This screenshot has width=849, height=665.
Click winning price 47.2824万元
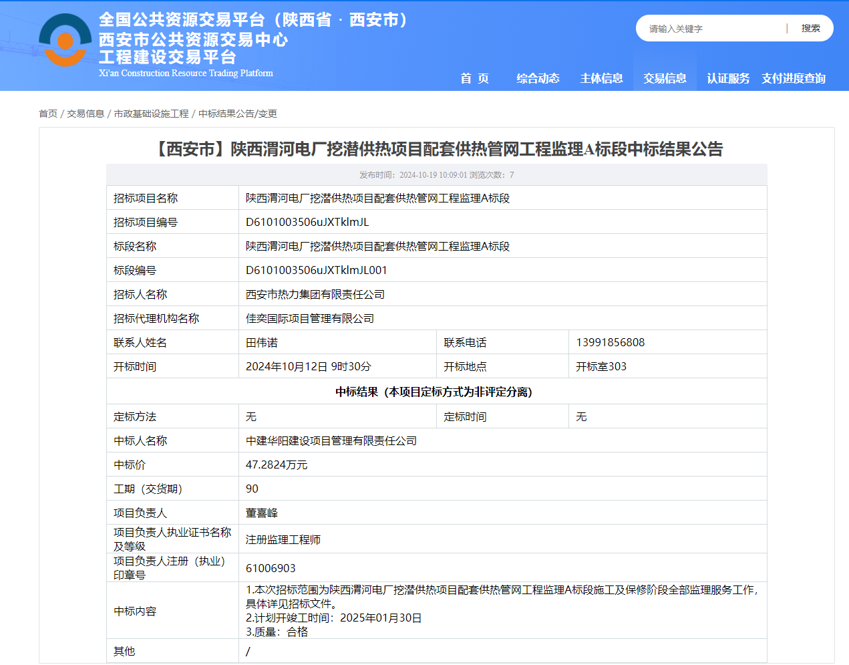277,465
